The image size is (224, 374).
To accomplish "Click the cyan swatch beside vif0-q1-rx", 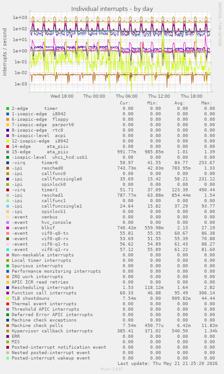I will [8, 250].
